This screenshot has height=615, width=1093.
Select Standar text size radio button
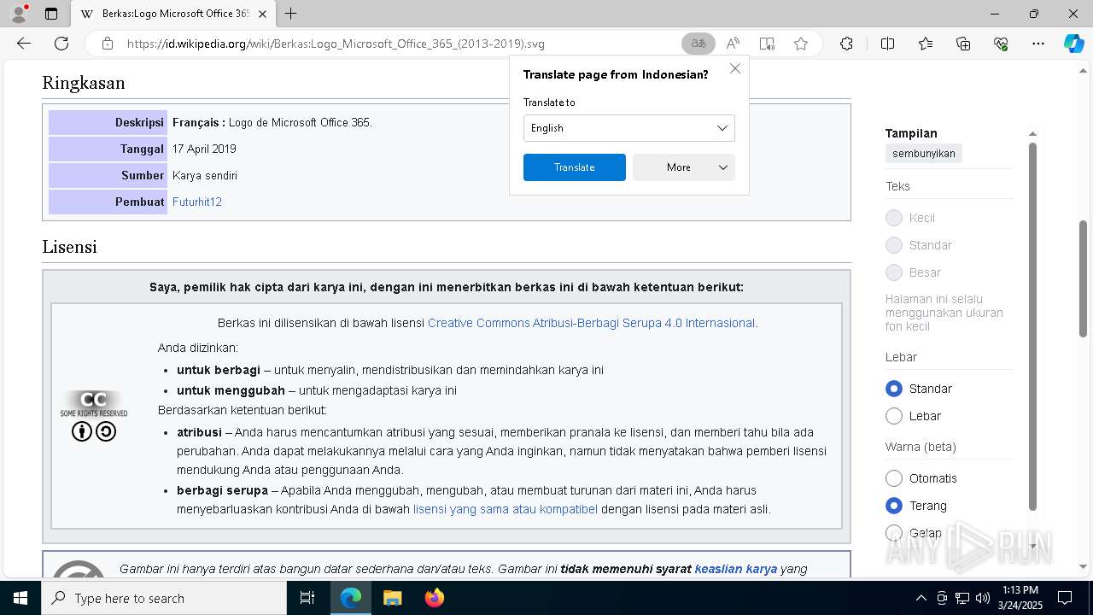tap(894, 245)
